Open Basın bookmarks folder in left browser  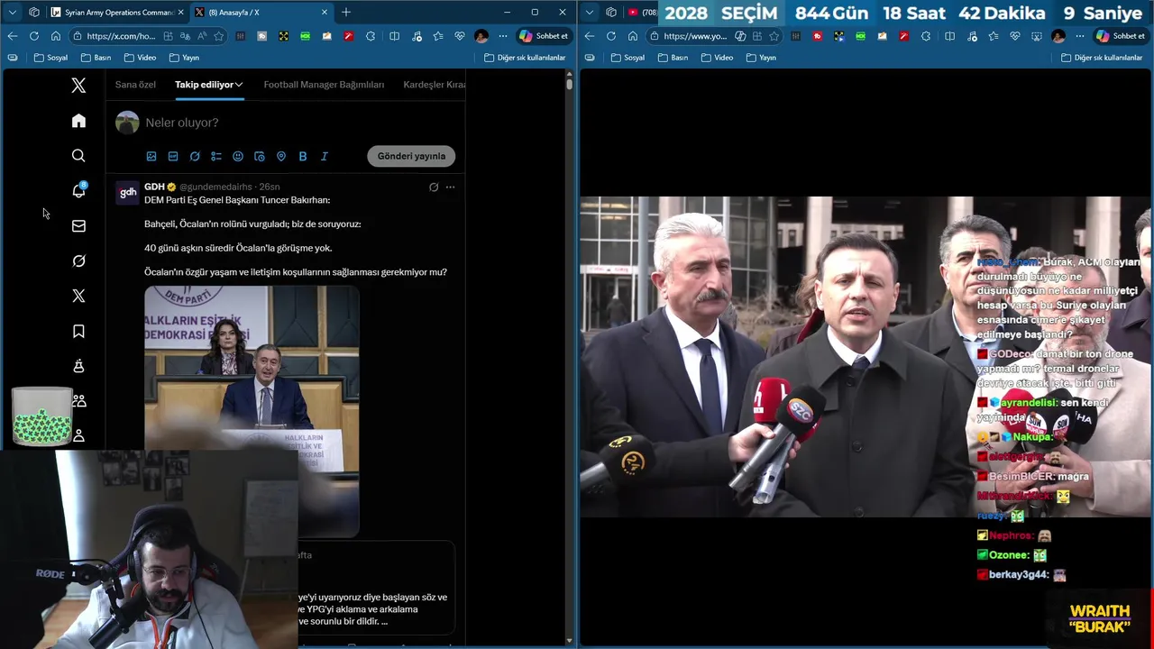(x=96, y=58)
